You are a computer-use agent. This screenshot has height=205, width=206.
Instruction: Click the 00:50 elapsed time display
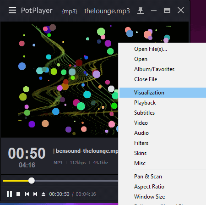(27, 153)
